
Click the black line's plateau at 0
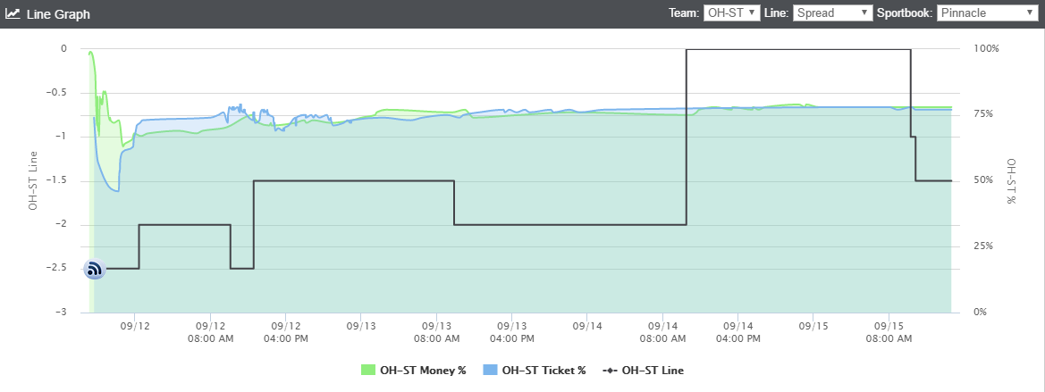[x=797, y=50]
